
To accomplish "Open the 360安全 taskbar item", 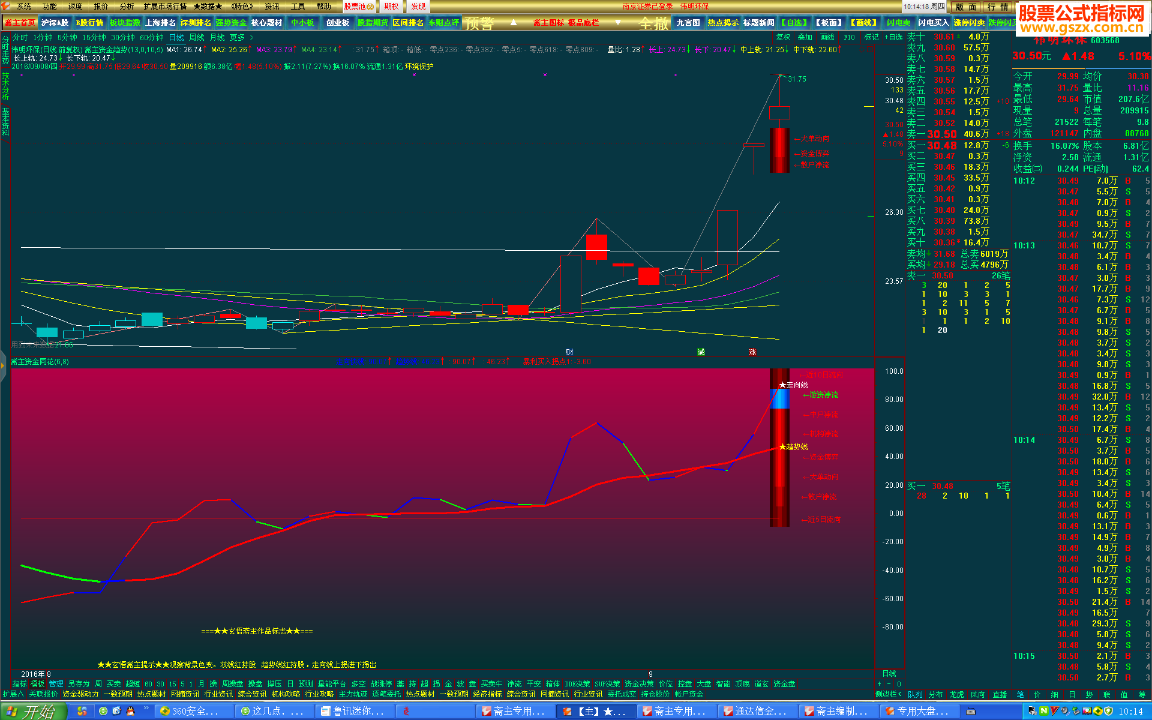I will [195, 711].
